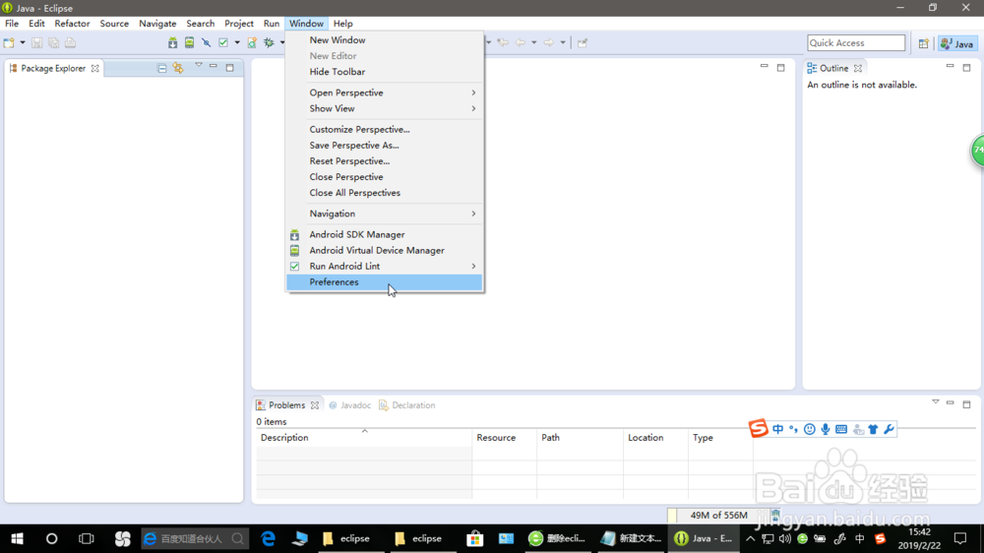This screenshot has width=984, height=553.
Task: Open Android SDK Manager from Window menu
Action: coord(385,235)
